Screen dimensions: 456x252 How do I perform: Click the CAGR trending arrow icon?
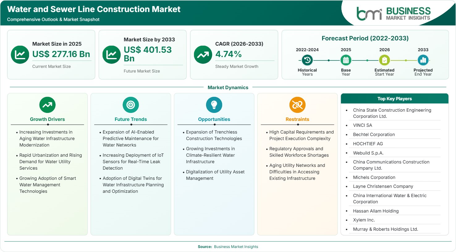point(203,55)
